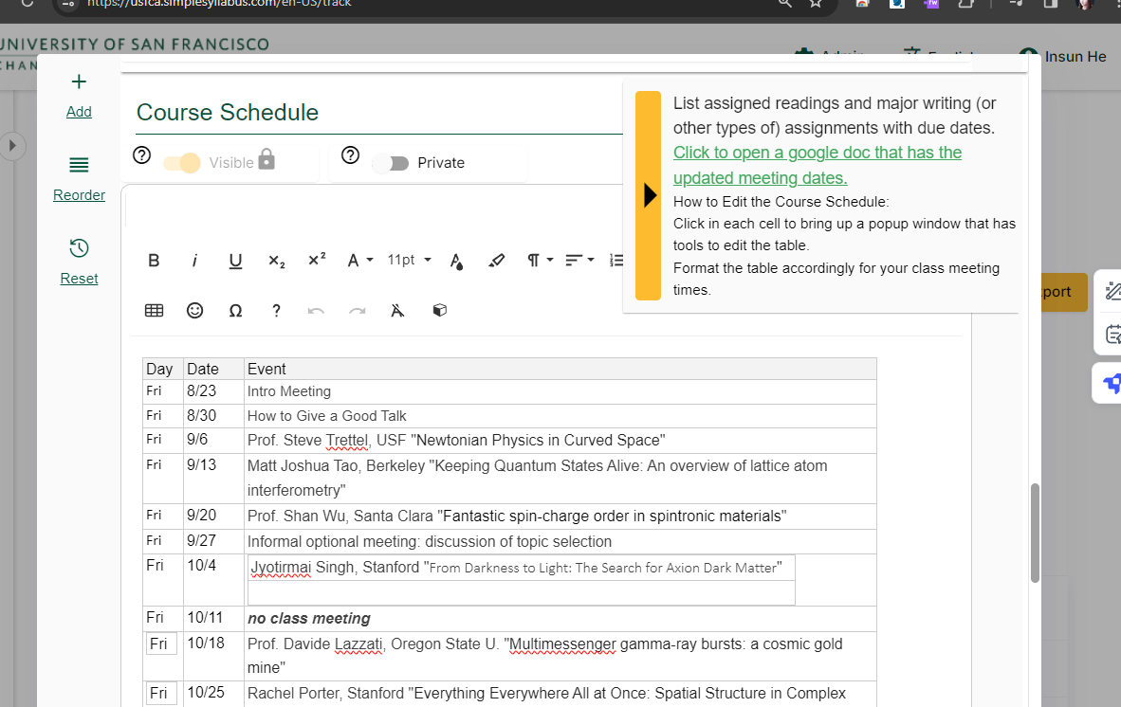The image size is (1121, 707).
Task: Click the Course Schedule title field
Action: point(379,112)
